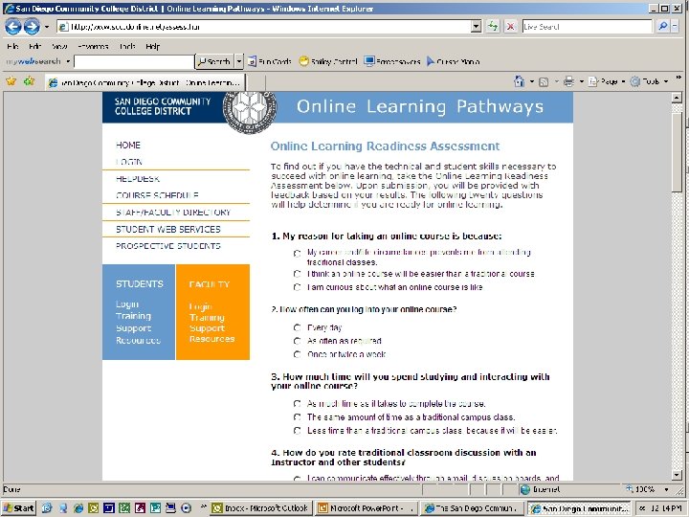Click the Live Search magnifier icon
The width and height of the screenshot is (689, 517).
(662, 27)
